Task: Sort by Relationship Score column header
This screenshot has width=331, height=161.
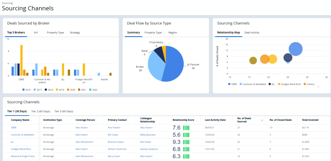Action: coord(183,120)
